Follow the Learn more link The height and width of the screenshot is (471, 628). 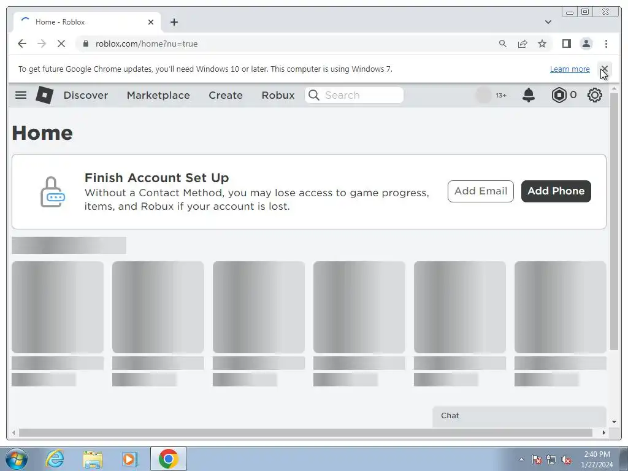[x=570, y=69]
